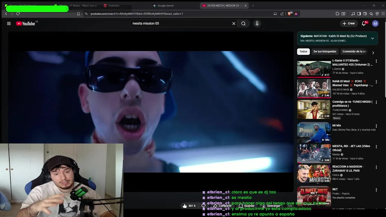
Task: Open site settings icon beside the URL
Action: pos(86,14)
